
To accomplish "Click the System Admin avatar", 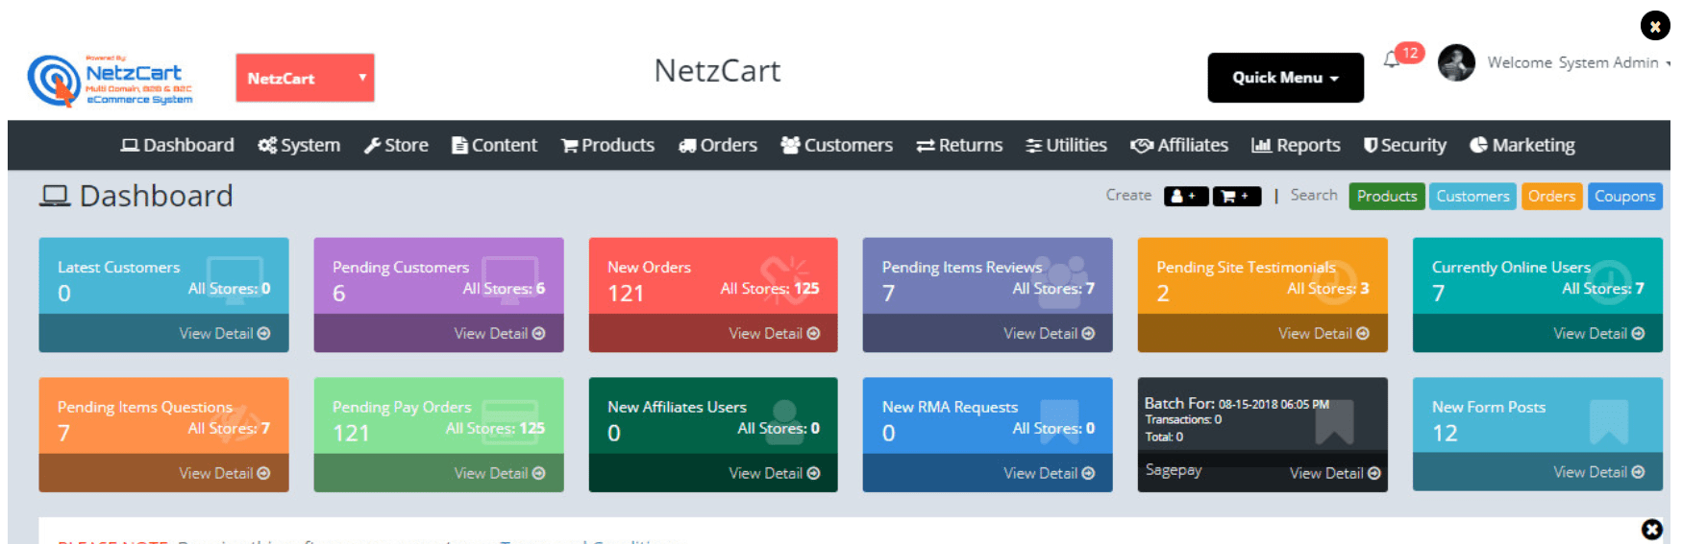I will point(1456,63).
